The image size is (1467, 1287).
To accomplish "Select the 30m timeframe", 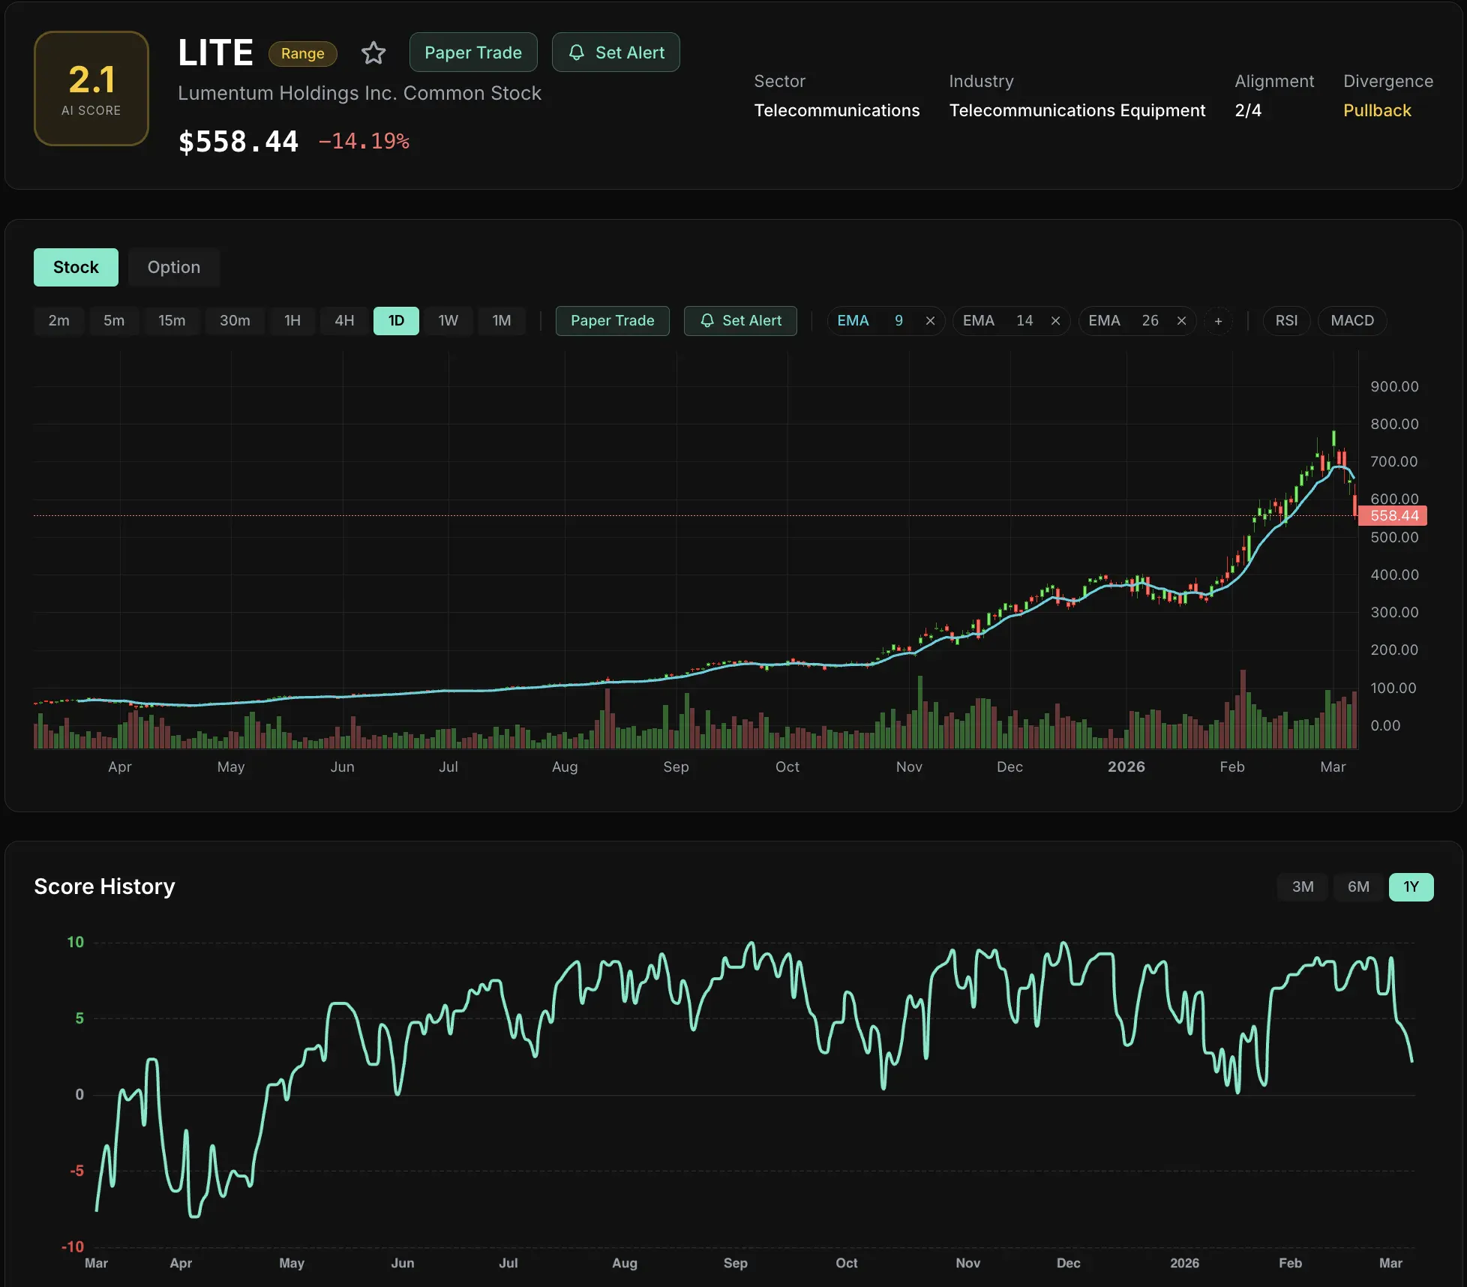I will (x=235, y=321).
